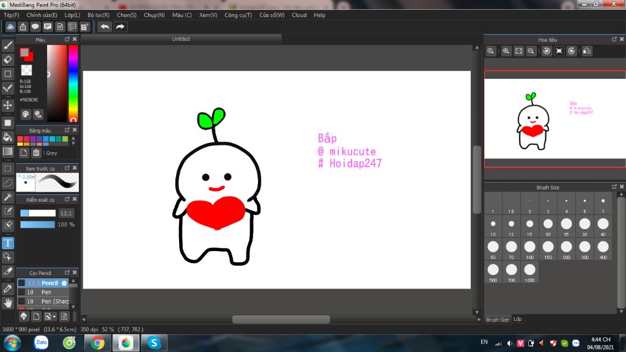Select the Eraser tool in left toolbar
The image size is (626, 352).
pos(8,59)
